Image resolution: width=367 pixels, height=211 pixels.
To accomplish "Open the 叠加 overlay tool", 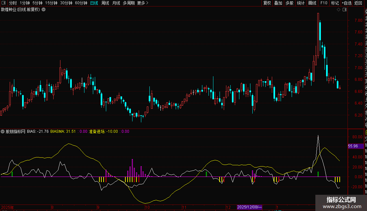I will point(278,3).
